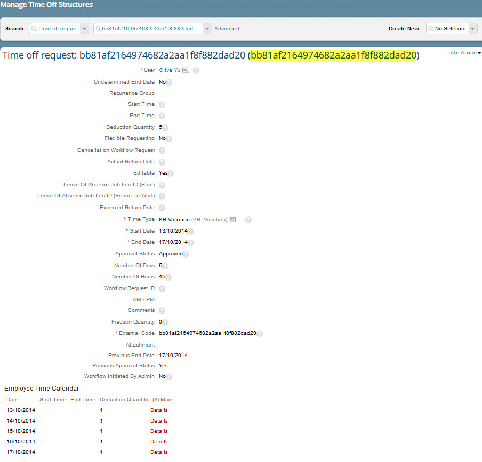Open help icon for Approval Status
This screenshot has width=482, height=462.
[x=186, y=254]
